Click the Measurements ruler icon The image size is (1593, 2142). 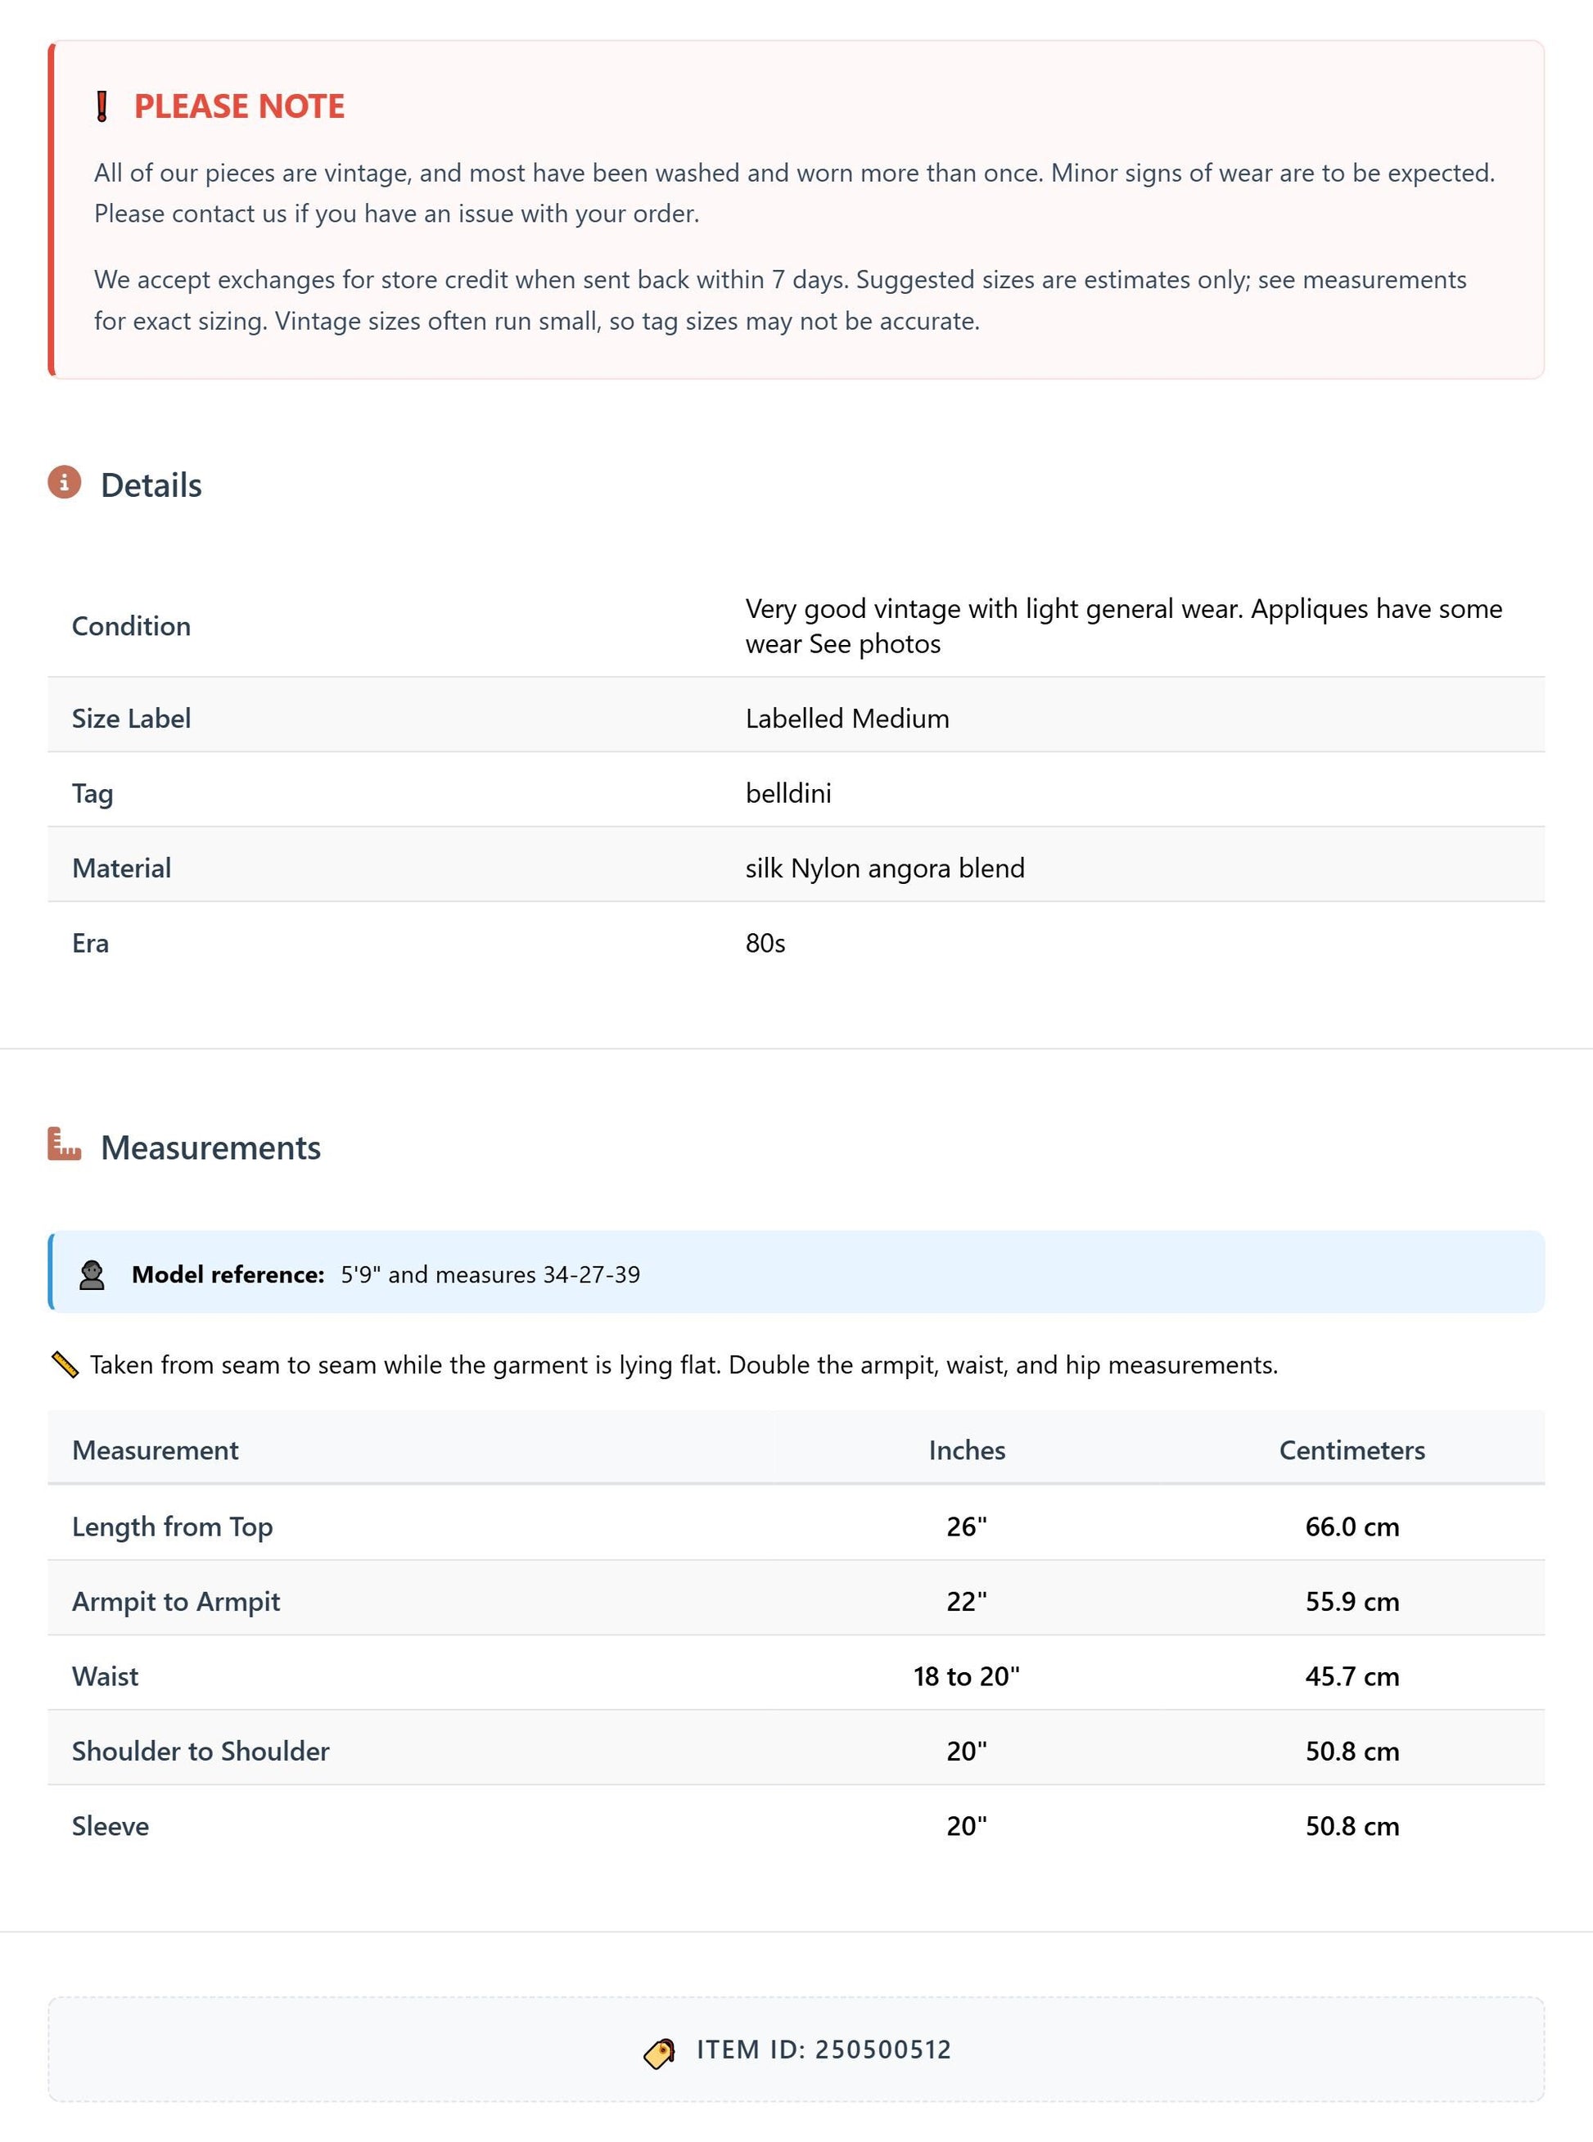65,1144
